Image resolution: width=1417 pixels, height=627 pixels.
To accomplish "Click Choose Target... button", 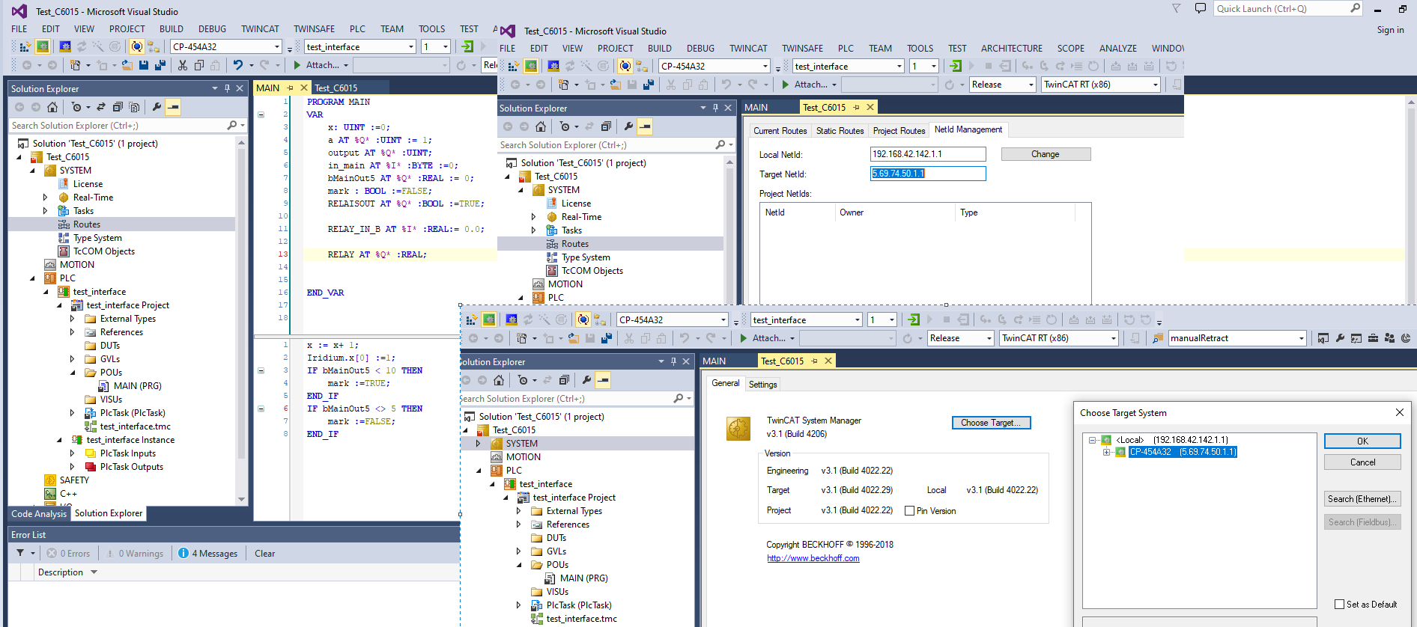I will click(991, 423).
